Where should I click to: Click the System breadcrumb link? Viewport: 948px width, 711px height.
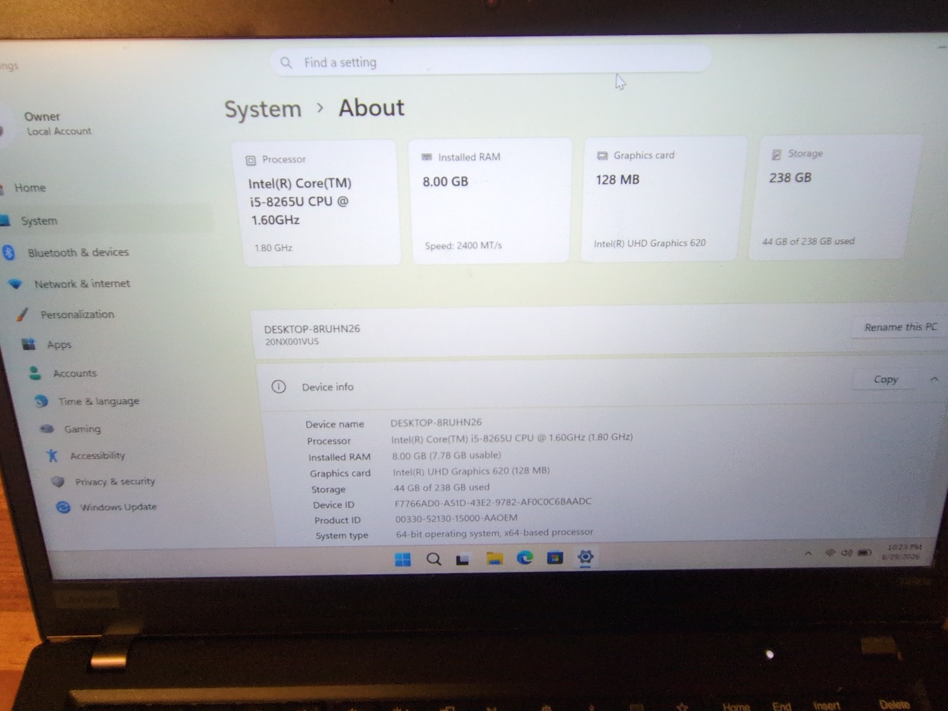(263, 110)
